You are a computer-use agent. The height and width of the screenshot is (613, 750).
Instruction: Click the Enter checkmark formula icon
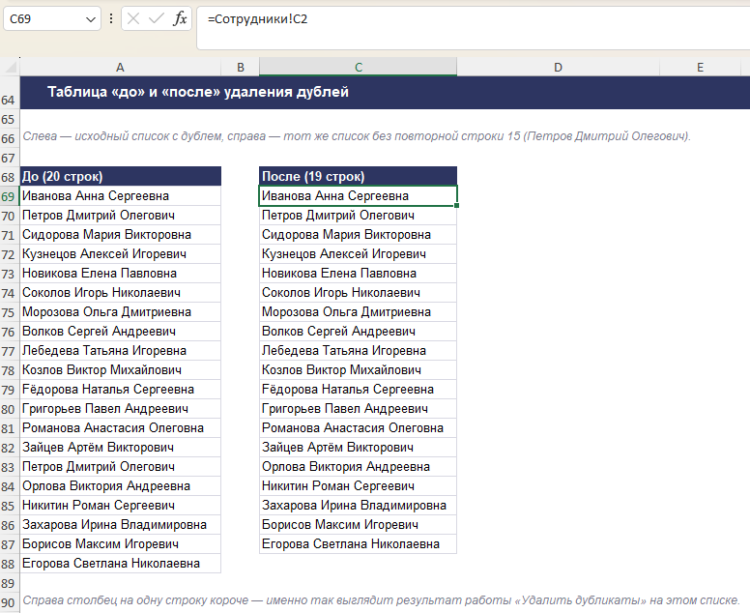point(156,18)
